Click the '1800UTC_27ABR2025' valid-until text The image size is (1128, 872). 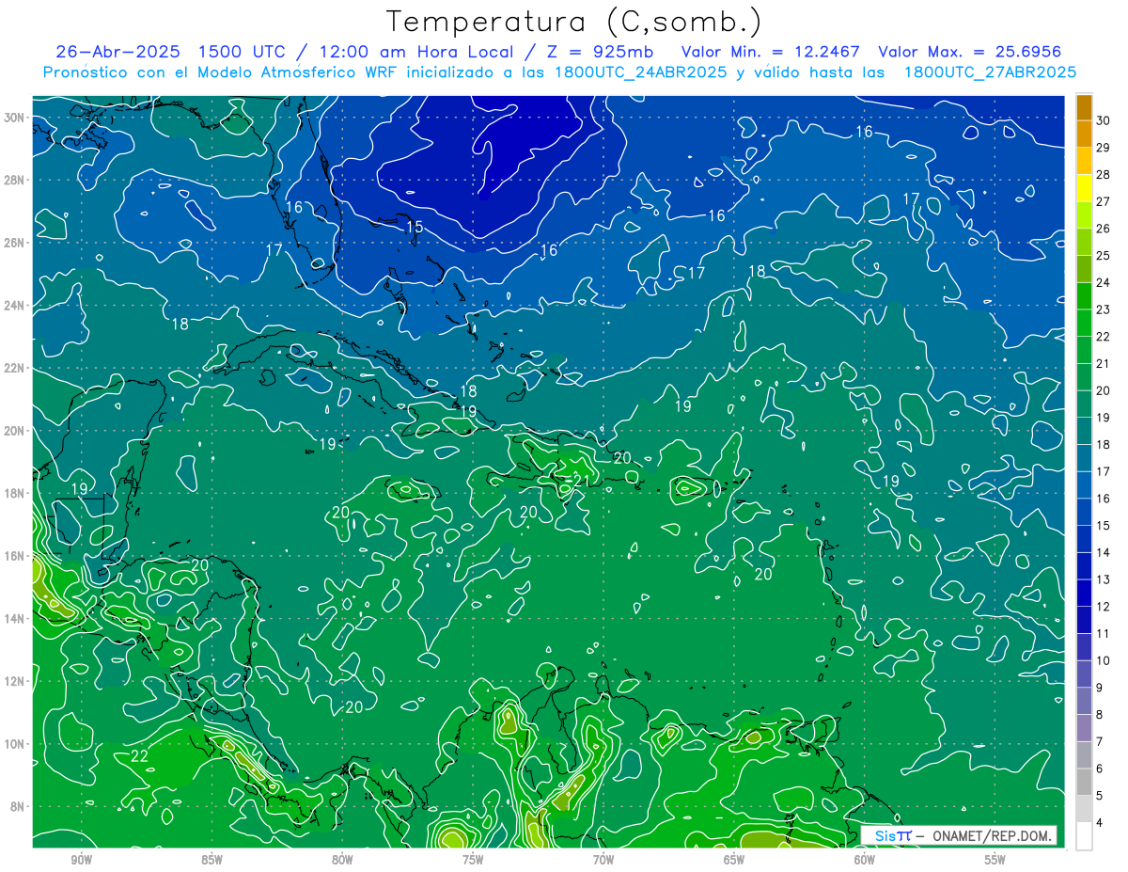990,71
